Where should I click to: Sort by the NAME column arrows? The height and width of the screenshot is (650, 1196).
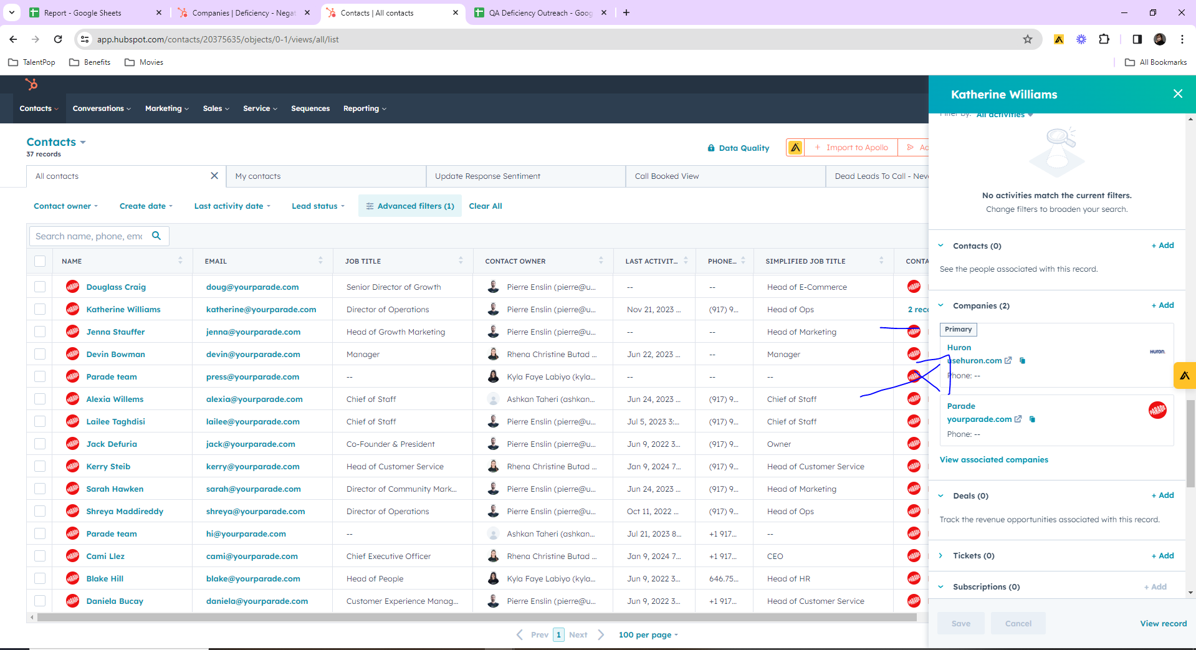(x=180, y=260)
